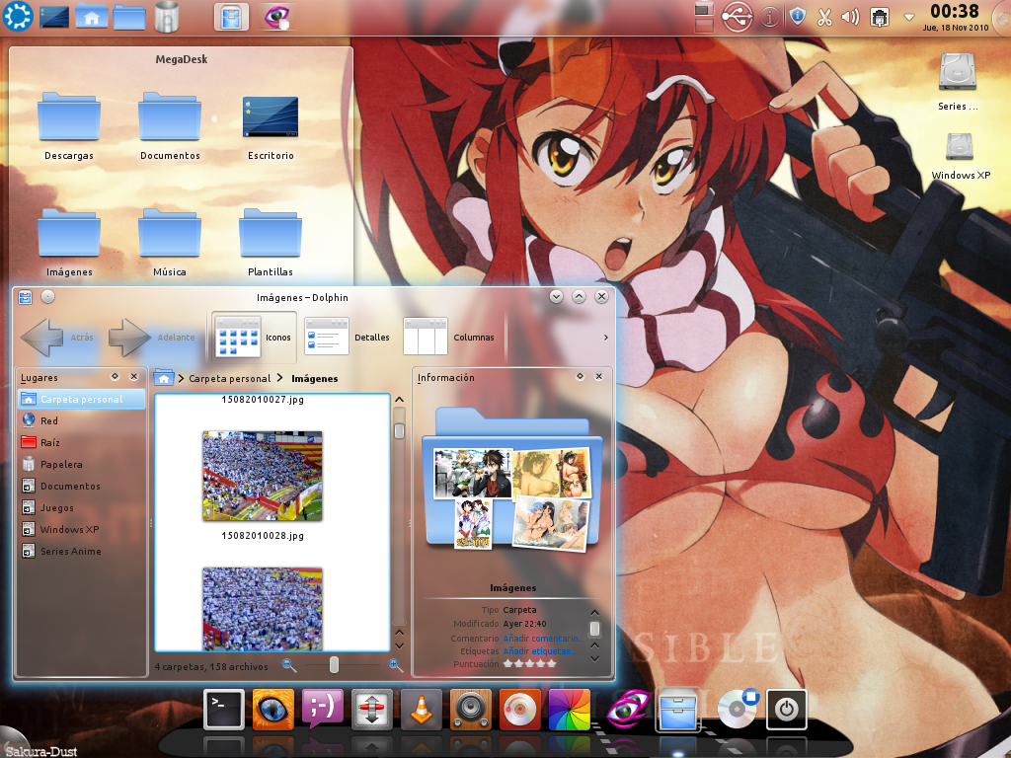The width and height of the screenshot is (1011, 758).
Task: Float the Información panel with diamond button
Action: (580, 376)
